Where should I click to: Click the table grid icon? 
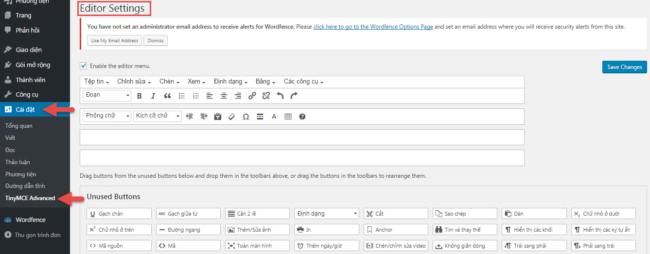pyautogui.click(x=288, y=117)
